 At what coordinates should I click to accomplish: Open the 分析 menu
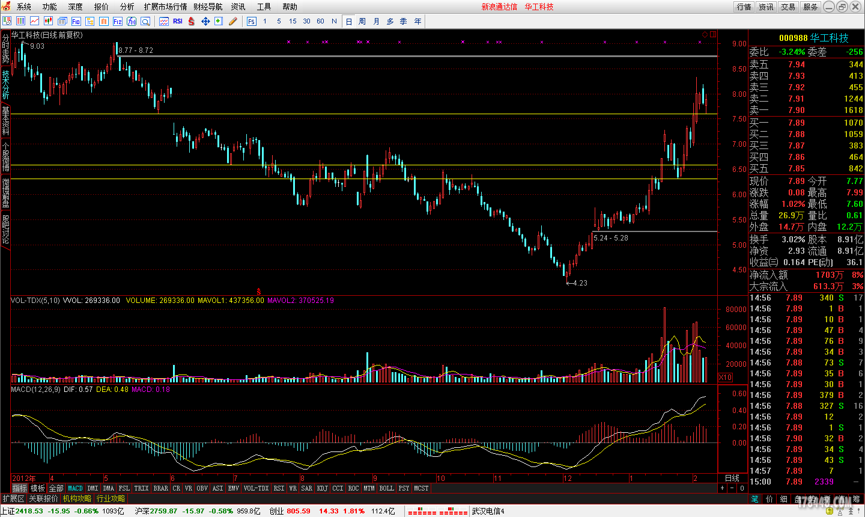[x=127, y=7]
